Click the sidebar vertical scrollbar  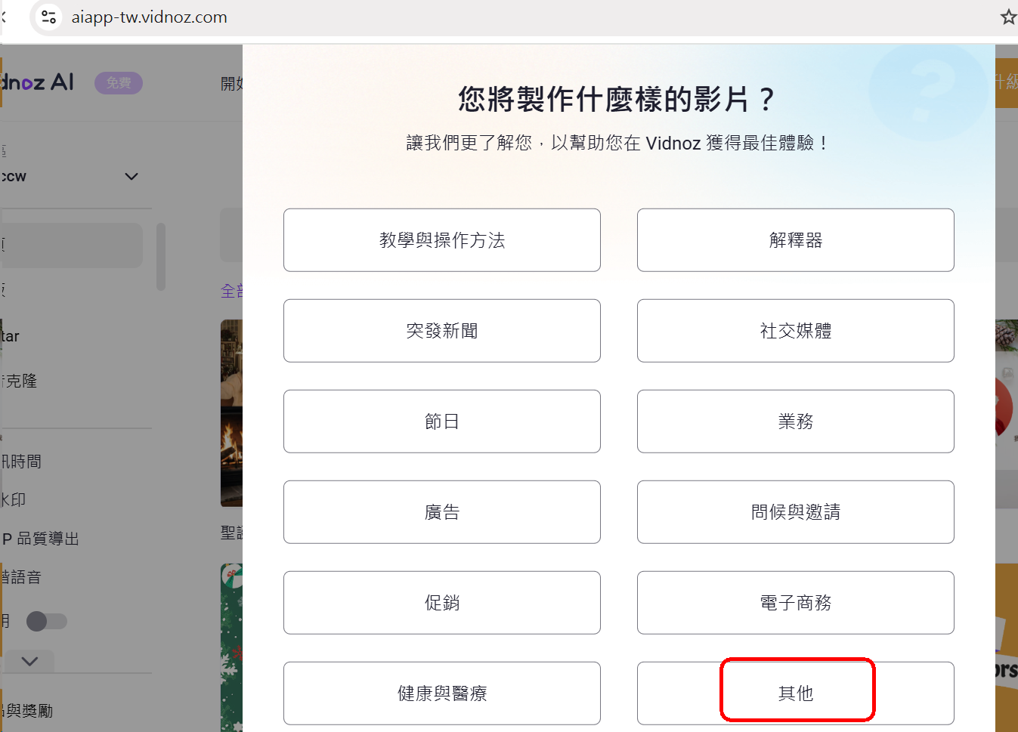[160, 257]
